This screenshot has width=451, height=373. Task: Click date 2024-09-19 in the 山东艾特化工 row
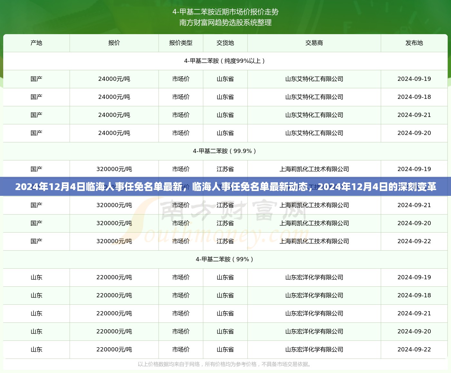pyautogui.click(x=414, y=79)
